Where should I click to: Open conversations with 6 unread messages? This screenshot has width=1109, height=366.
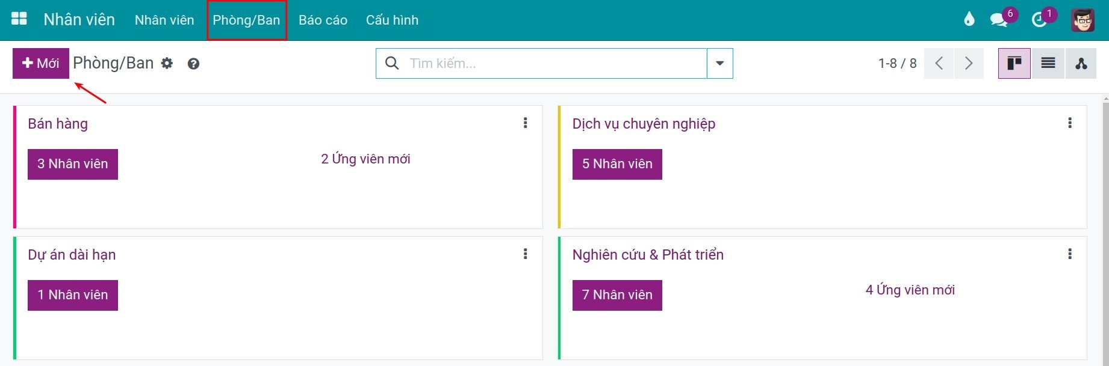1003,19
